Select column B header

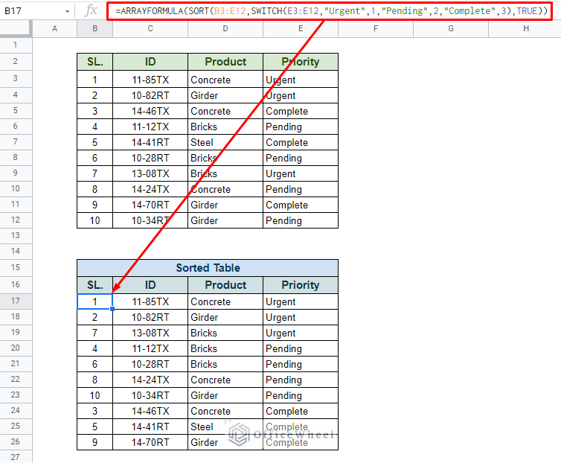(94, 28)
